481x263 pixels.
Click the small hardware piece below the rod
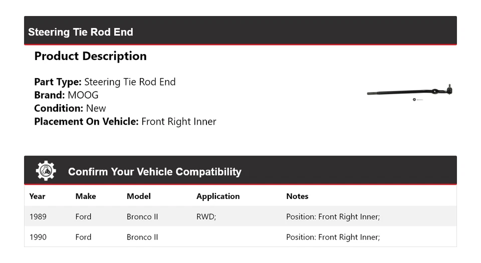(x=415, y=99)
